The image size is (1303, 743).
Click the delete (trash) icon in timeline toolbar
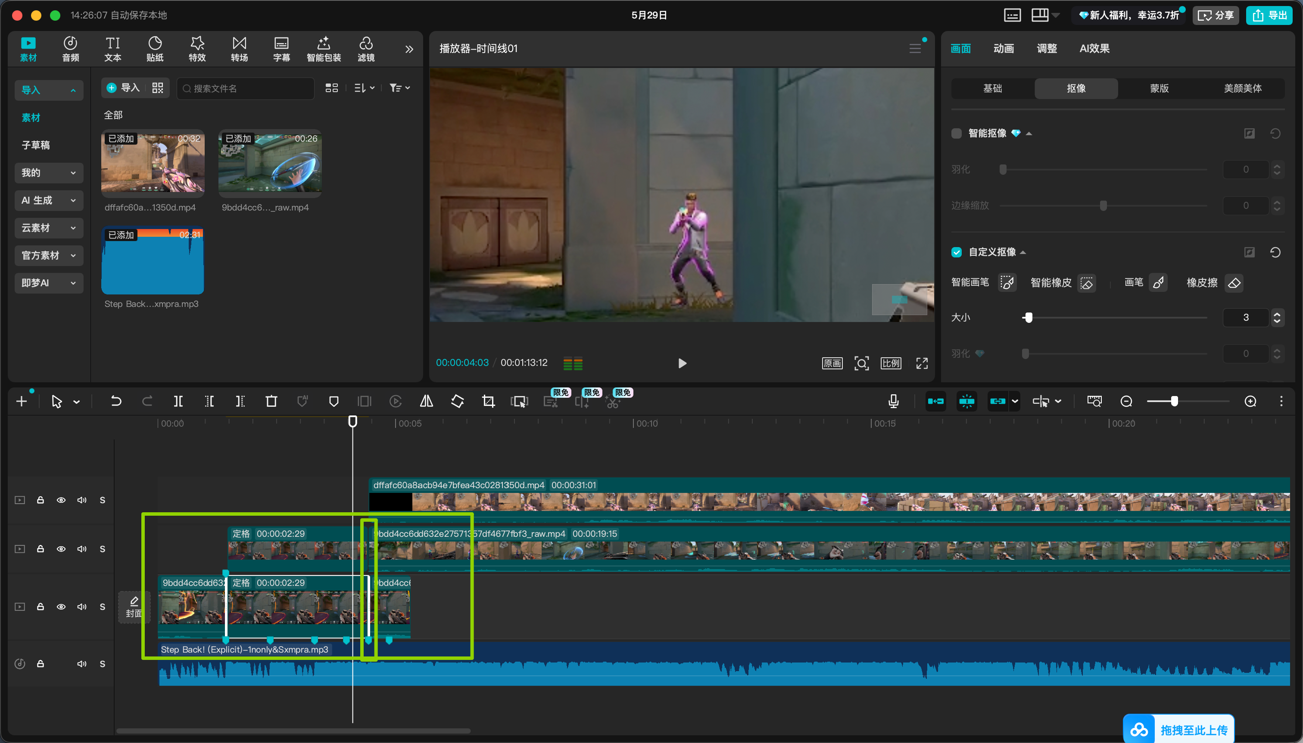[x=271, y=402]
